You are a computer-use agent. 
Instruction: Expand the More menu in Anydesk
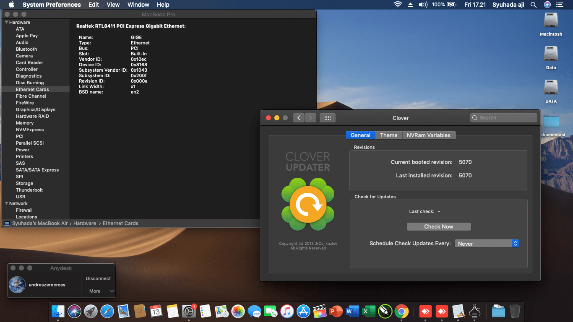click(x=99, y=291)
